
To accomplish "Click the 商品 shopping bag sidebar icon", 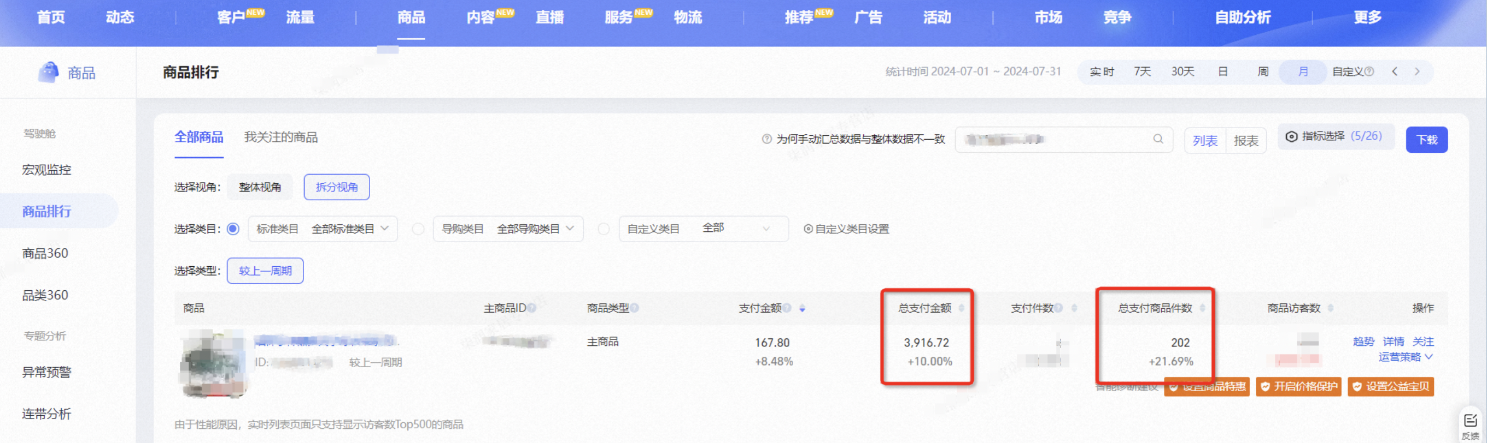I will (x=49, y=73).
